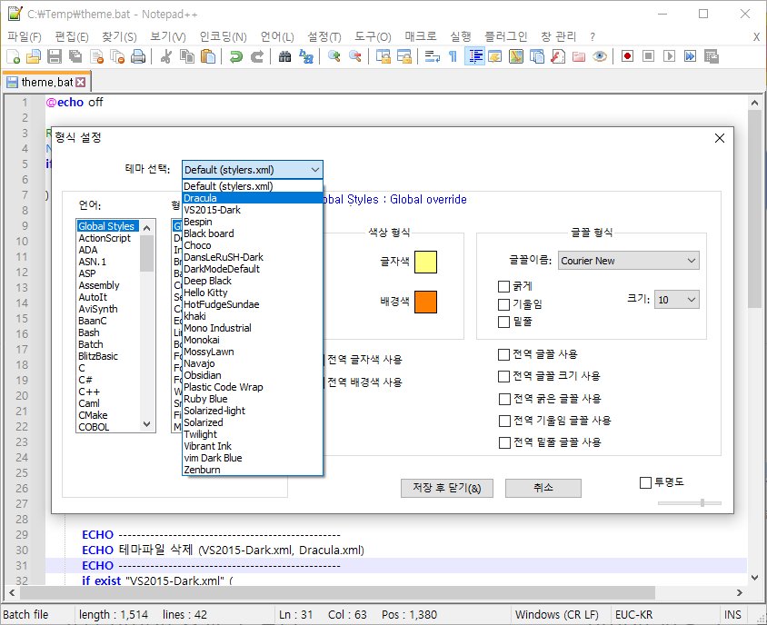
Task: Open the 편집(E) menu
Action: (x=72, y=36)
